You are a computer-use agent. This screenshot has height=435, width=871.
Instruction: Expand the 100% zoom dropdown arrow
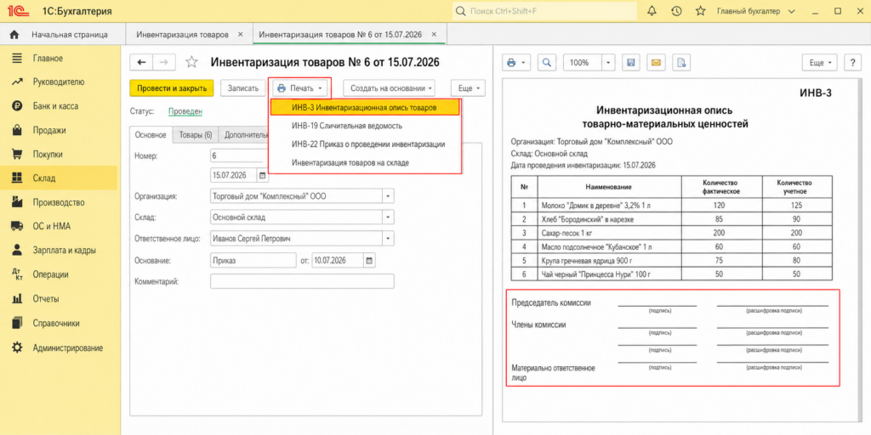pos(609,63)
